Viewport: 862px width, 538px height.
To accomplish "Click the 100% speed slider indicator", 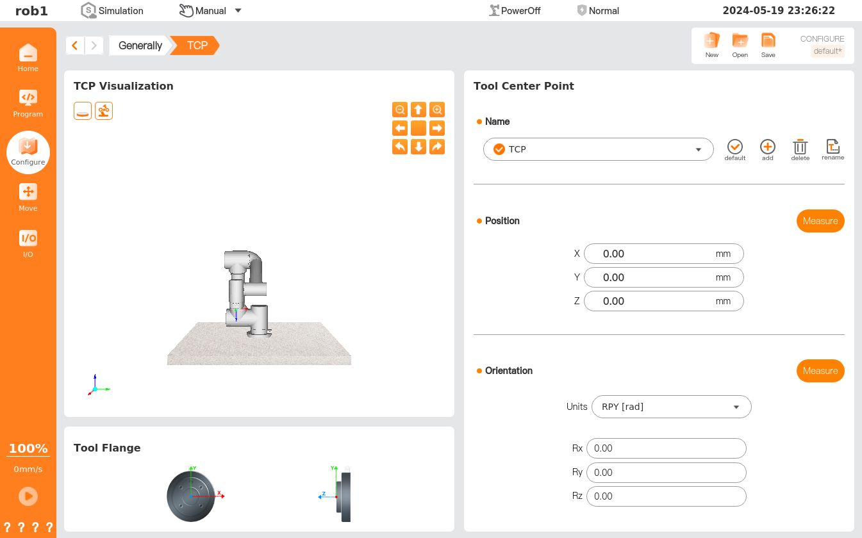I will 28,448.
